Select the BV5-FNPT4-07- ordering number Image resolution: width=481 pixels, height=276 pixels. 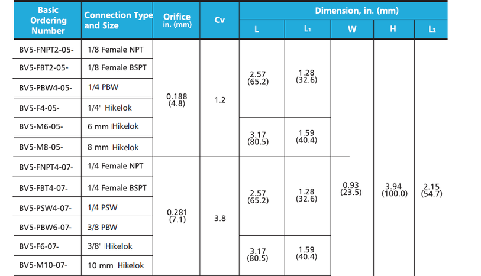pyautogui.click(x=46, y=167)
